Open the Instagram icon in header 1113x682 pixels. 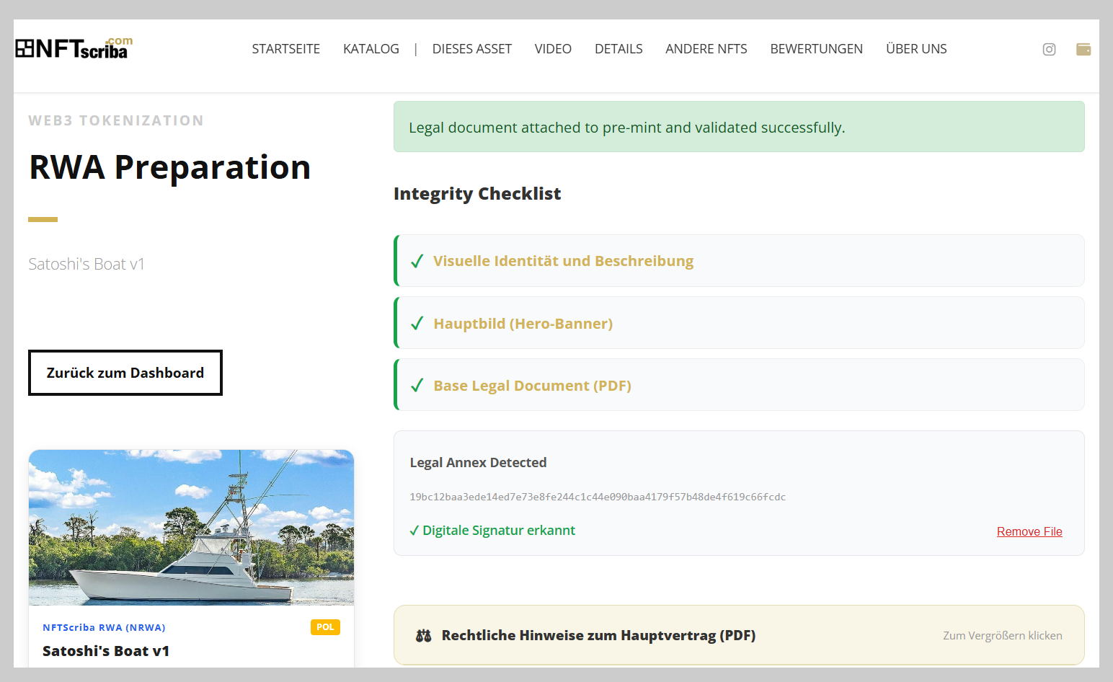tap(1049, 49)
